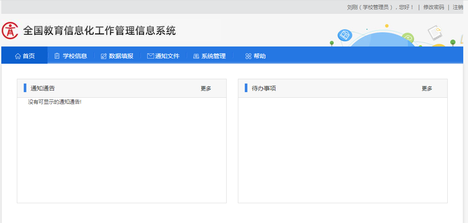Click the four-circle icon beside 帮助
The height and width of the screenshot is (223, 468).
248,56
